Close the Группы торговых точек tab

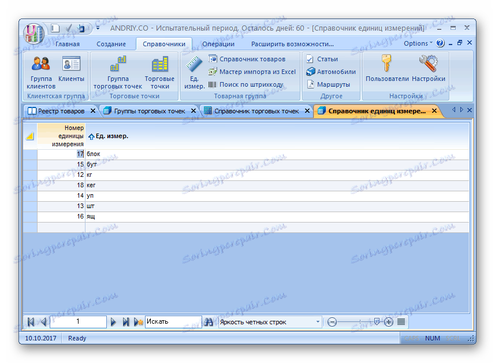(193, 111)
